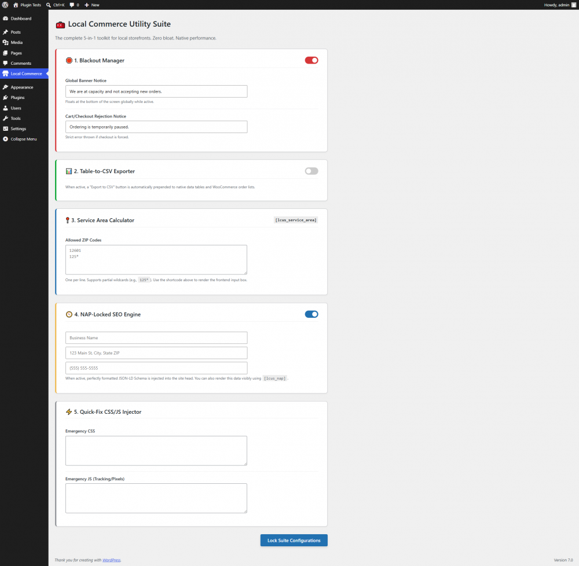579x566 pixels.
Task: Select the Settings menu item
Action: click(24, 129)
